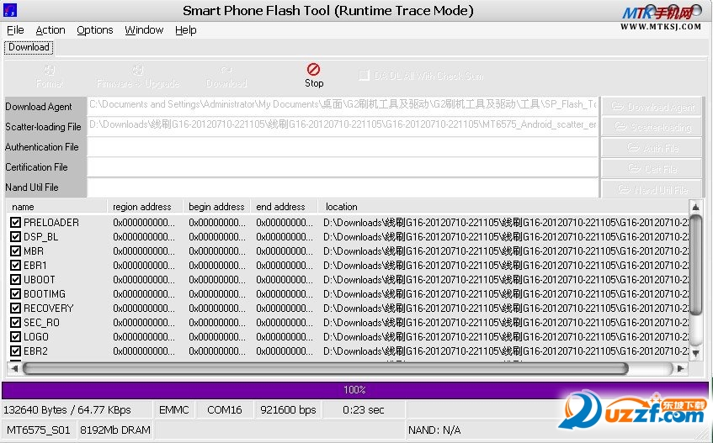This screenshot has height=443, width=713.
Task: Open the Window menu
Action: click(144, 30)
